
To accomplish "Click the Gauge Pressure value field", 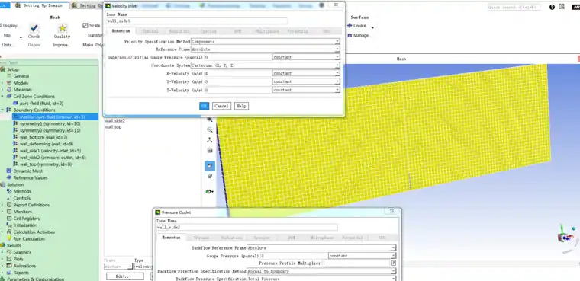I will [x=294, y=256].
